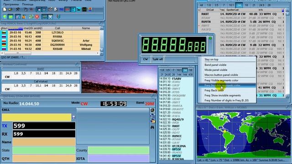
Task: Toggle Freq: Show invisible segments item
Action: click(x=223, y=95)
